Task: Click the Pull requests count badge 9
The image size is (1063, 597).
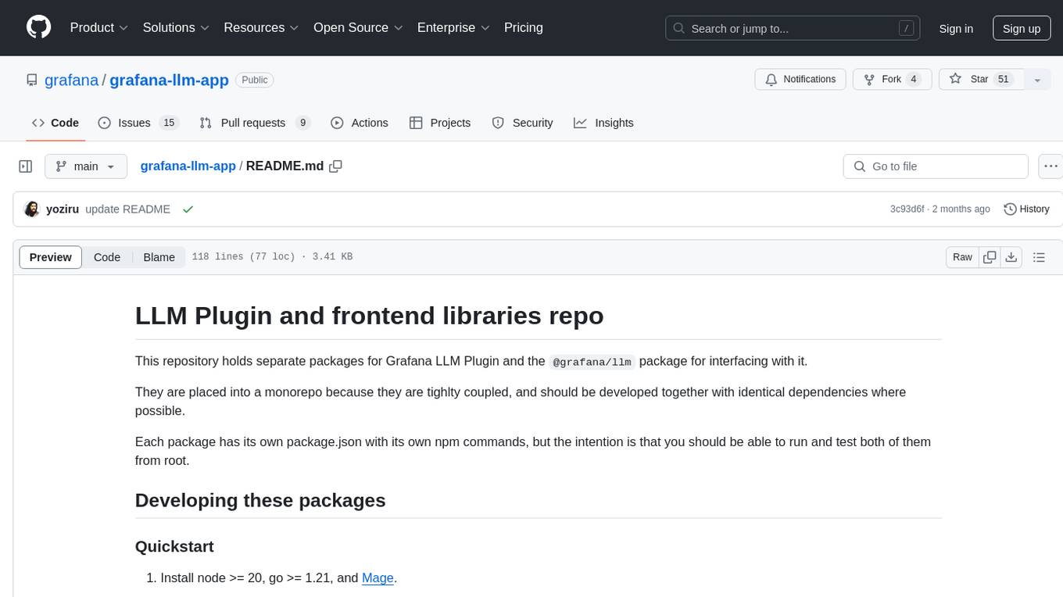Action: tap(303, 123)
